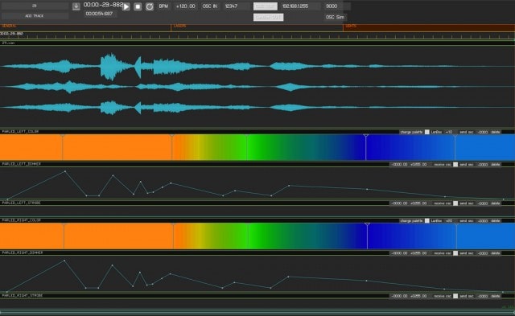Viewport: 515px width, 316px height.
Task: Delete the PARLED_LEFT_DIMMER track
Action: pyautogui.click(x=496, y=164)
